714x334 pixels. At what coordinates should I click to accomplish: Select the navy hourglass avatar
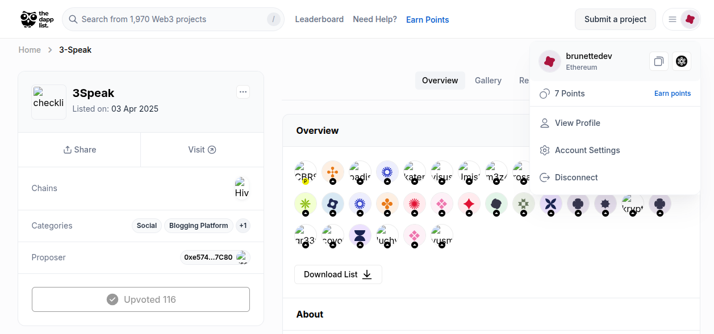(360, 235)
